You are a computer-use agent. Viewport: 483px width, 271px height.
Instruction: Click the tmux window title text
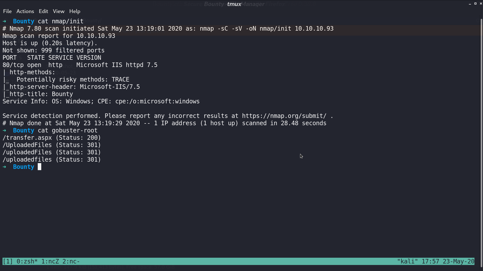[x=234, y=4]
